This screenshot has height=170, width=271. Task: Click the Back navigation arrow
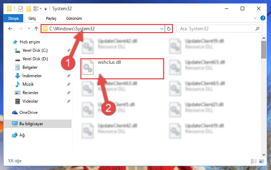[x=10, y=29]
